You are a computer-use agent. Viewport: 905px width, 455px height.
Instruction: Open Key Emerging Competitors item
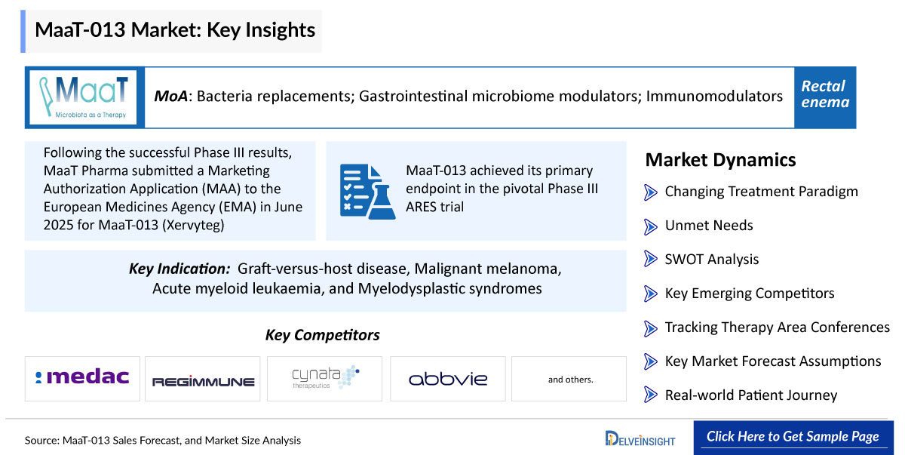click(750, 294)
